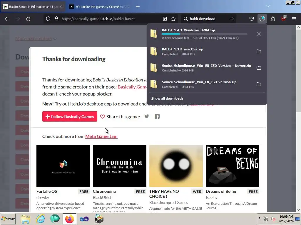Click the Farfalle OS title link
This screenshot has width=301, height=225.
[x=47, y=191]
